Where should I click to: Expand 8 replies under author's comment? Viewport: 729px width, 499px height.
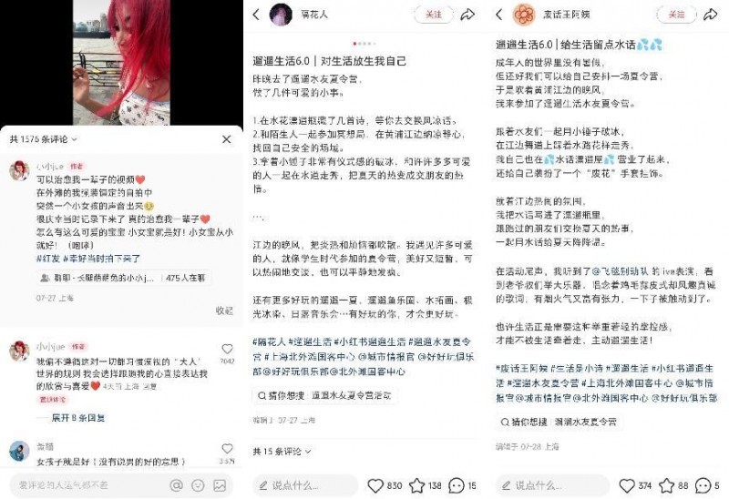[x=77, y=418]
